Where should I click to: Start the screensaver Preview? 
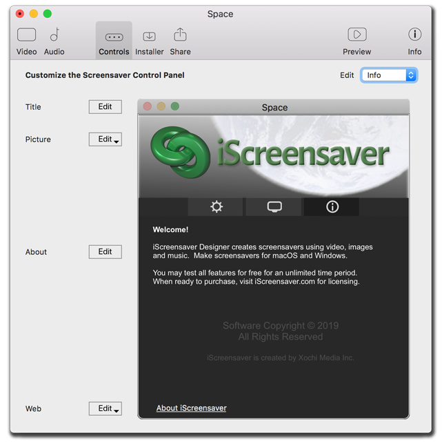pyautogui.click(x=356, y=41)
